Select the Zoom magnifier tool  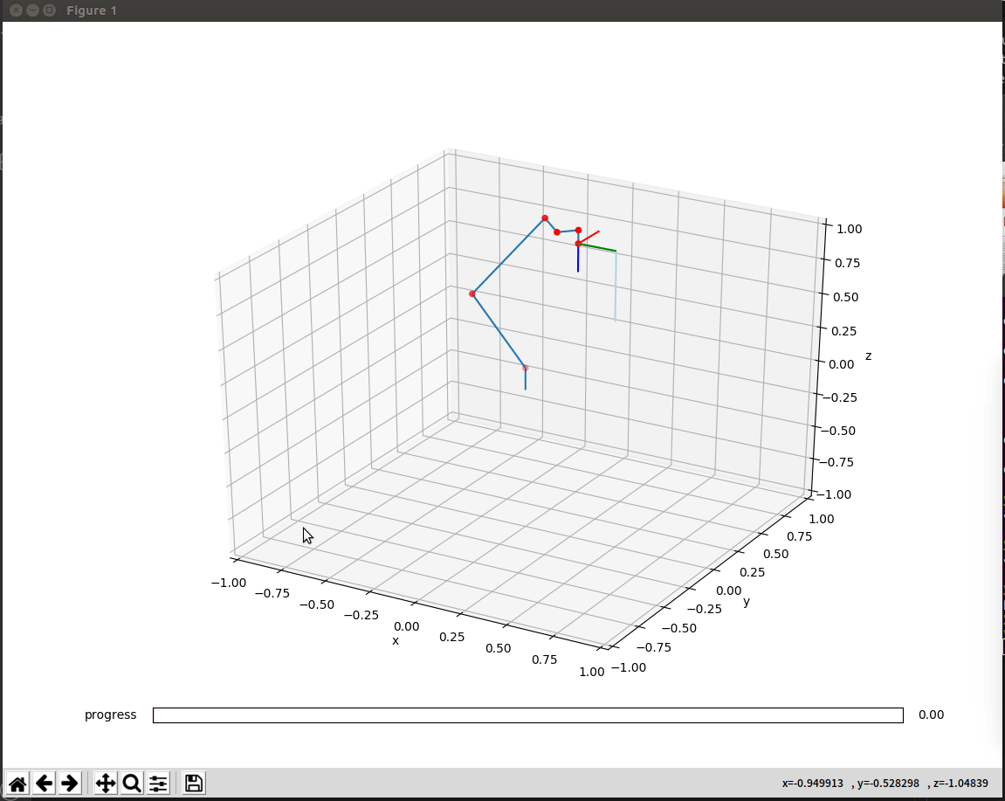point(132,783)
